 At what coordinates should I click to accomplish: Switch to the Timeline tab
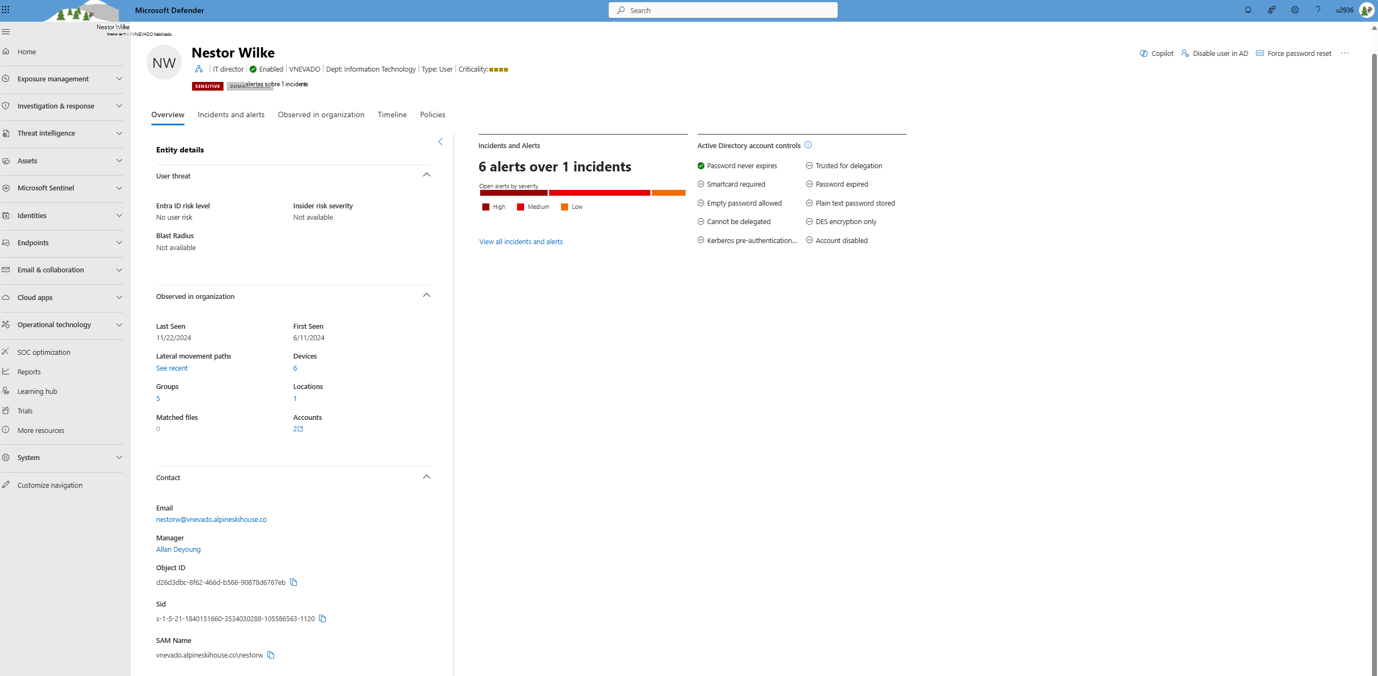391,114
